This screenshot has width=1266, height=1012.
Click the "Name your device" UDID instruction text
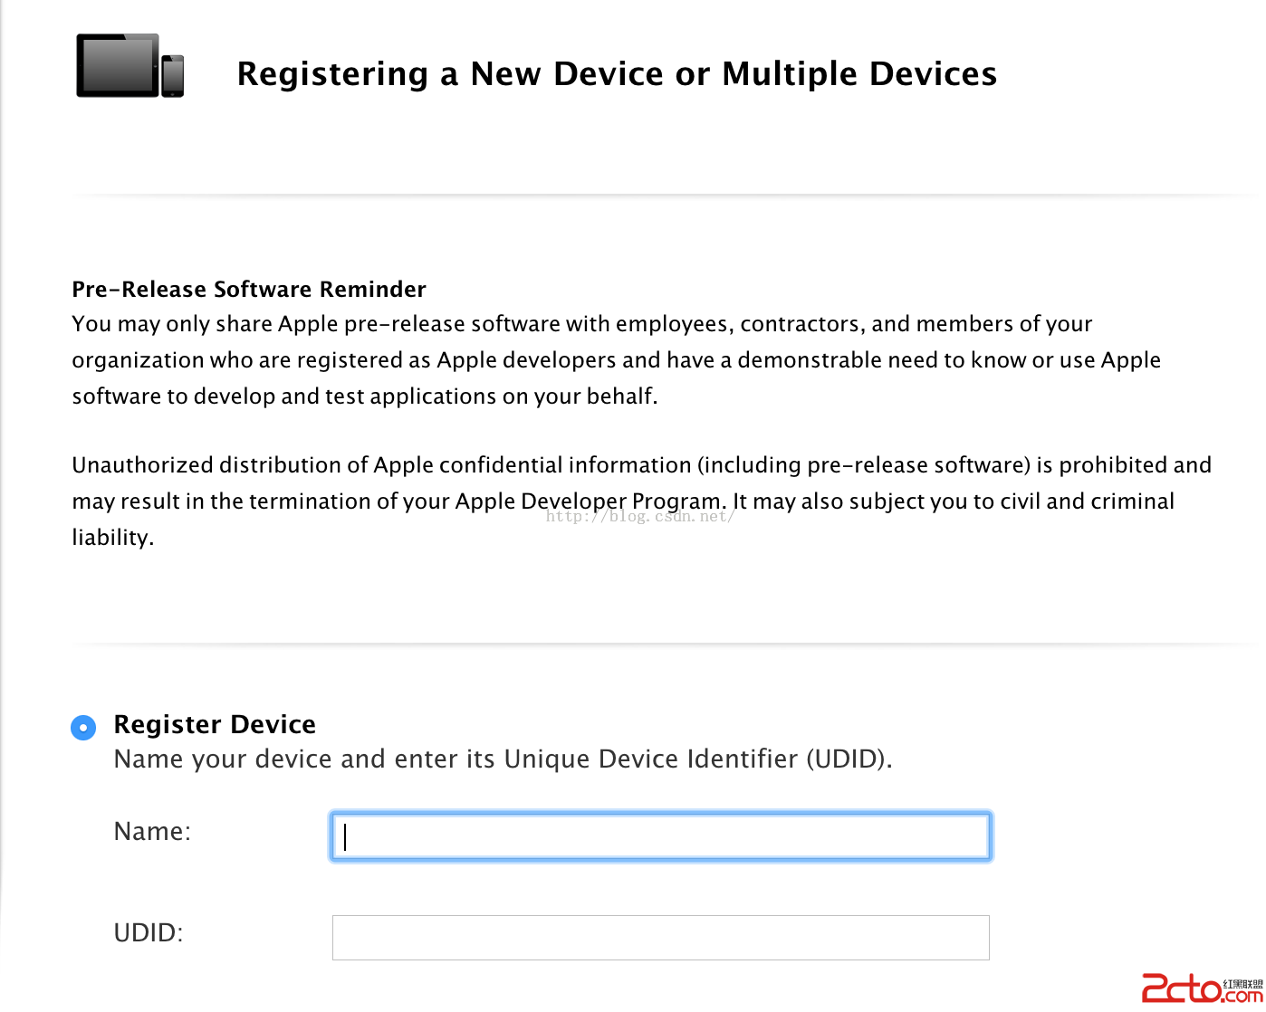[503, 759]
